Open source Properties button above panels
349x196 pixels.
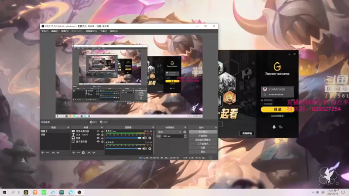(93, 122)
